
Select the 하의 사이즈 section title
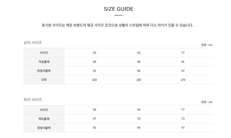33,100
